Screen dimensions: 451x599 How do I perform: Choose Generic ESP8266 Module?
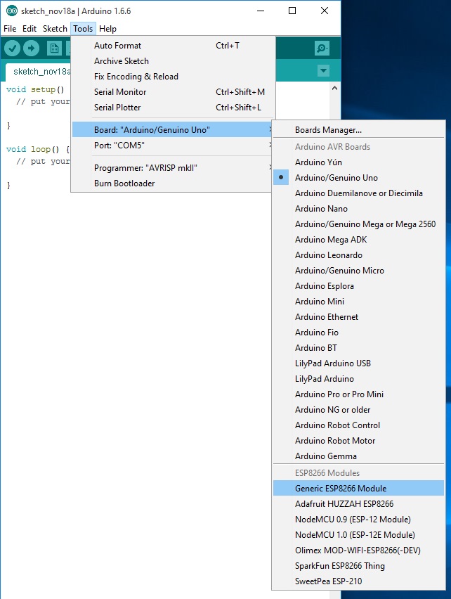[359, 488]
